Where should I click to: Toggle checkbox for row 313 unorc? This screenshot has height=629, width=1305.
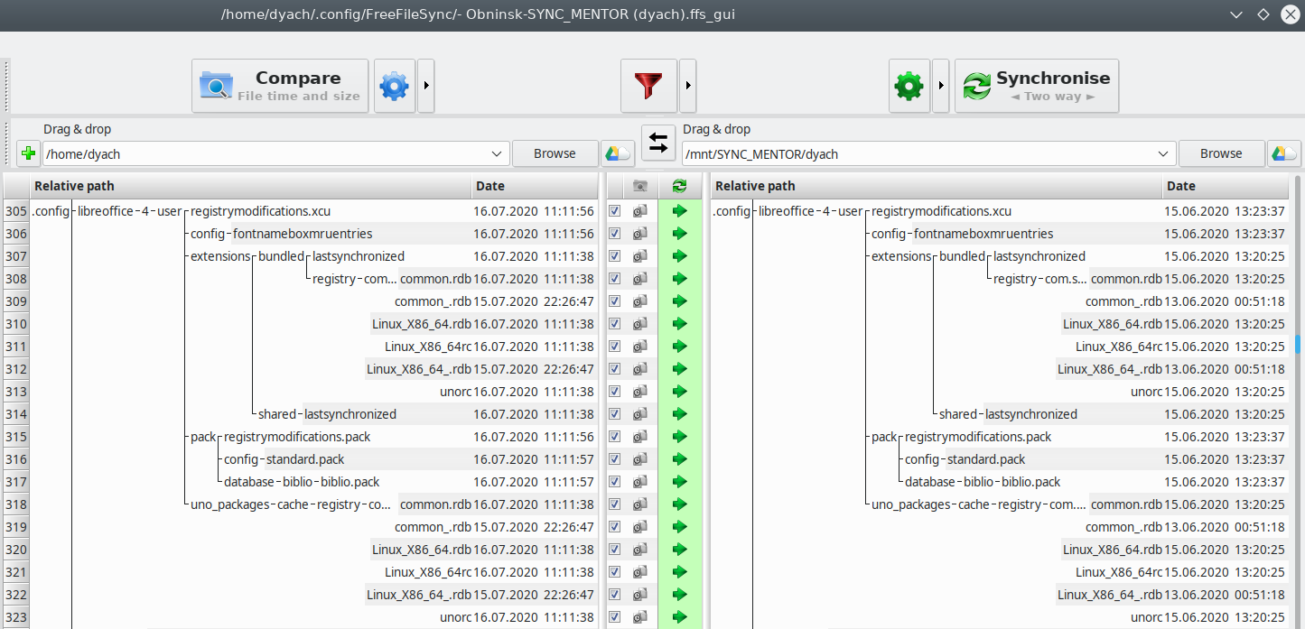615,392
